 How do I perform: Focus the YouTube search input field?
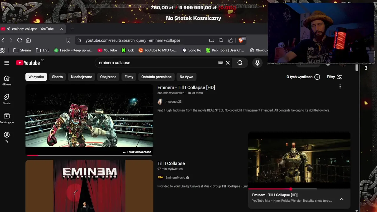click(x=158, y=63)
